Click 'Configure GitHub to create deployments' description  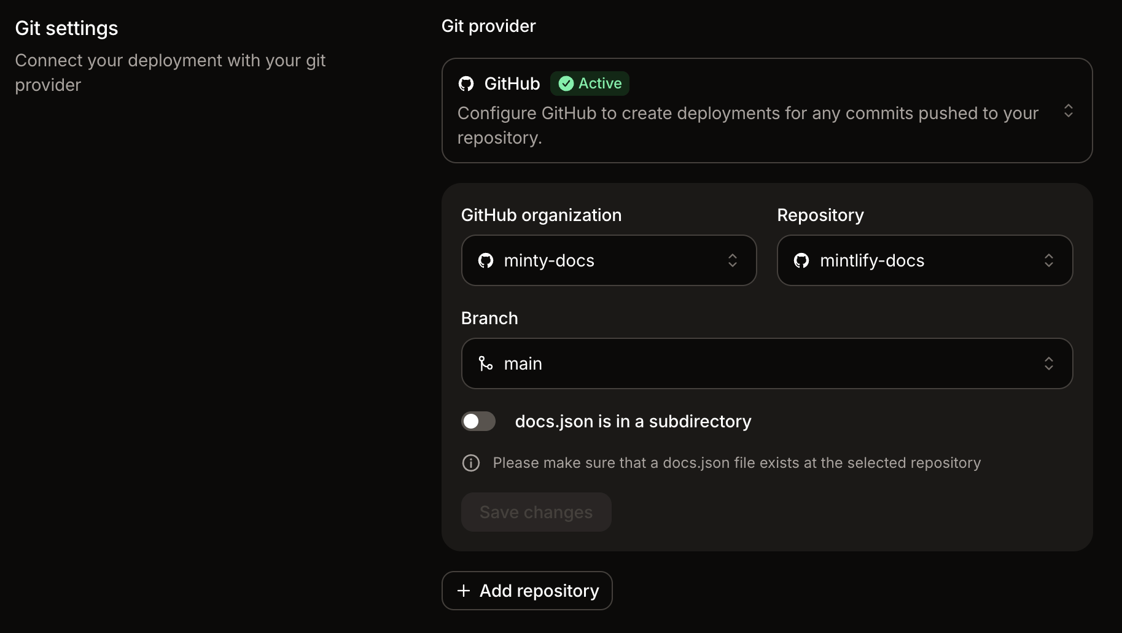coord(748,125)
